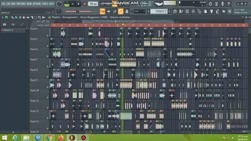This screenshot has width=251, height=141.
Task: Open the EDIT menu
Action: pos(8,4)
